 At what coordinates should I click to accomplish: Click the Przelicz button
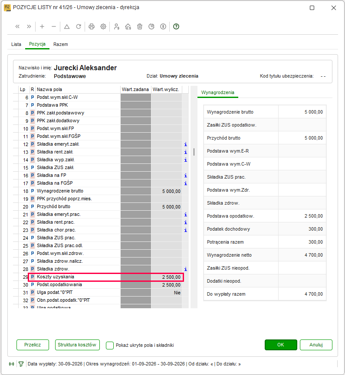click(33, 345)
